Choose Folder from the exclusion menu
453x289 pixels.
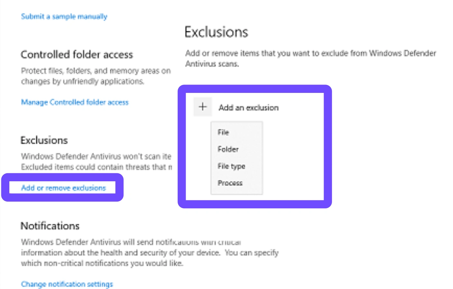(228, 149)
